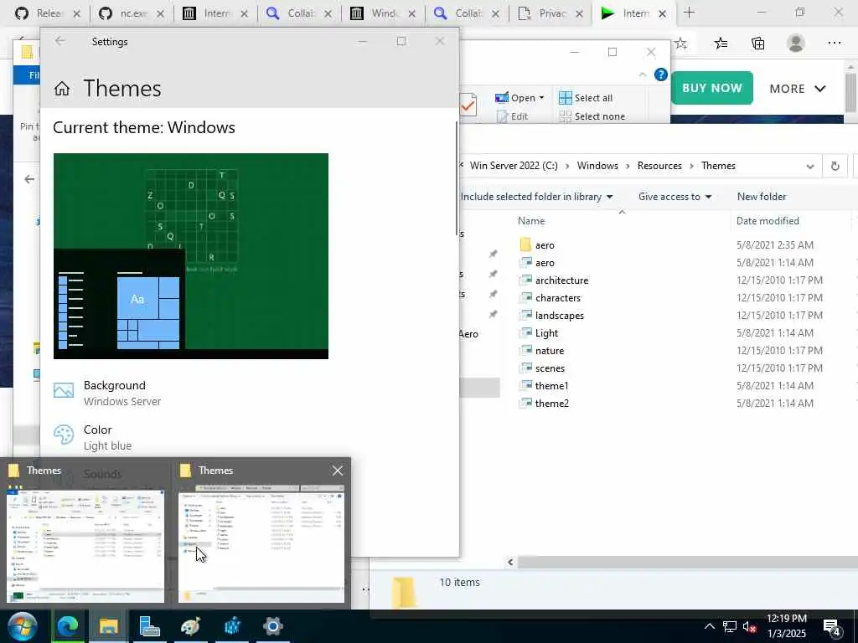The width and height of the screenshot is (858, 643).
Task: Expand the Open button dropdown in Explorer
Action: [542, 98]
